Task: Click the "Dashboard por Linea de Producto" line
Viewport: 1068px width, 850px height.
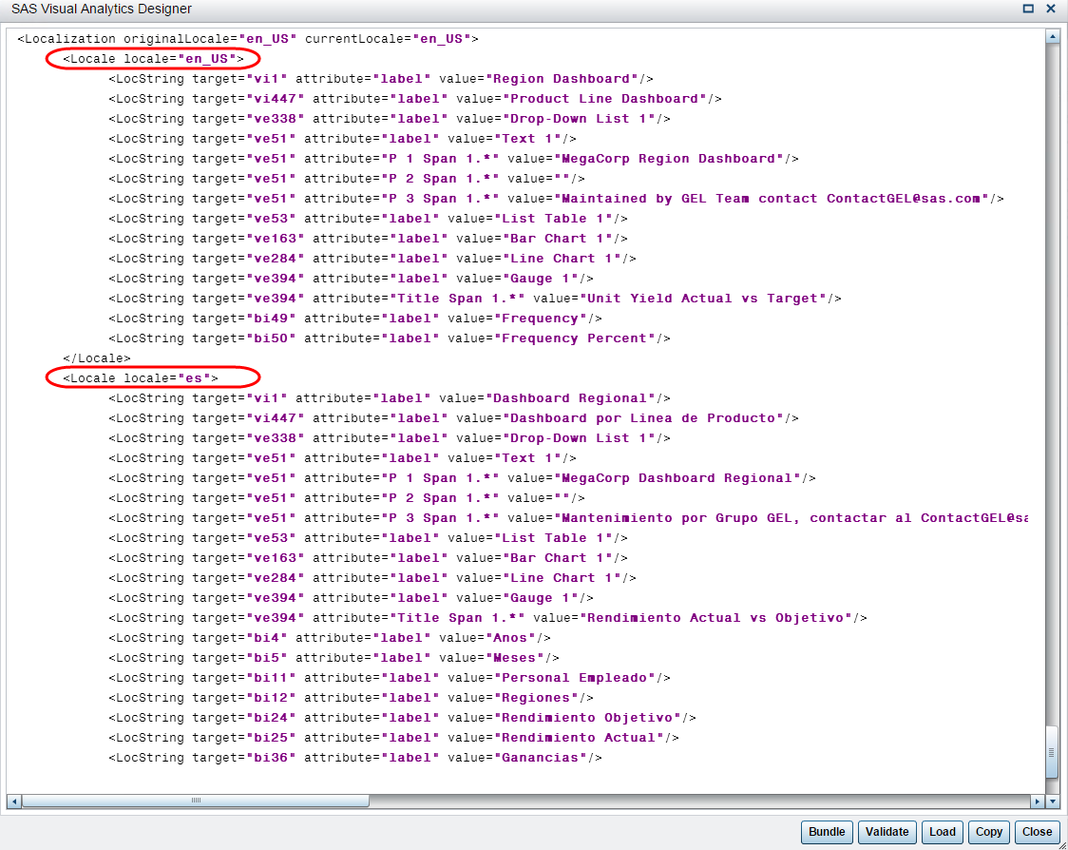Action: coord(453,418)
